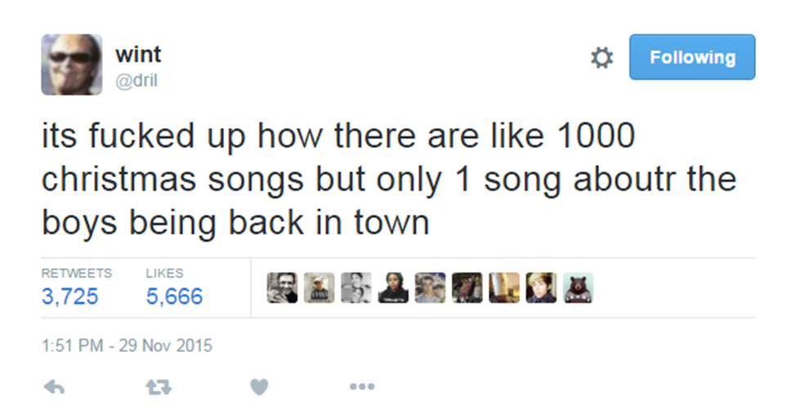Open the group photo liker avatar
This screenshot has height=418, width=800.
467,287
